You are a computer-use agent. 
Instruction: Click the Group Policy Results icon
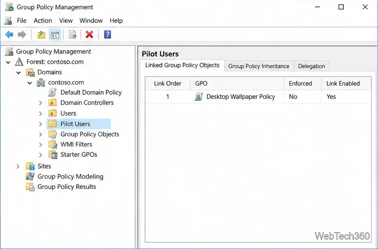tap(30, 187)
